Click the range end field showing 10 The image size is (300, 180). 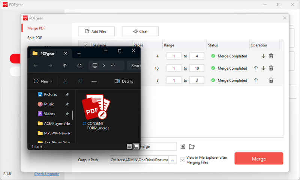pyautogui.click(x=196, y=68)
